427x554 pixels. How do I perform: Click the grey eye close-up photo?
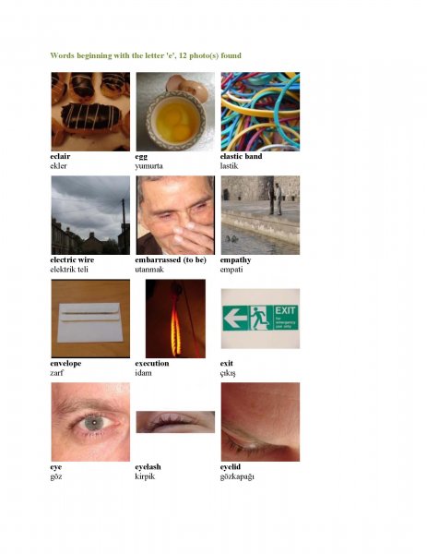[x=90, y=422]
